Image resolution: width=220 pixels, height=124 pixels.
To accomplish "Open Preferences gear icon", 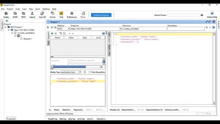I will click(72, 15).
